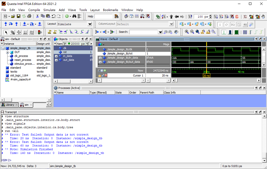The width and height of the screenshot is (267, 169).
Task: Click the Print icon in the toolbar
Action: click(x=29, y=17)
